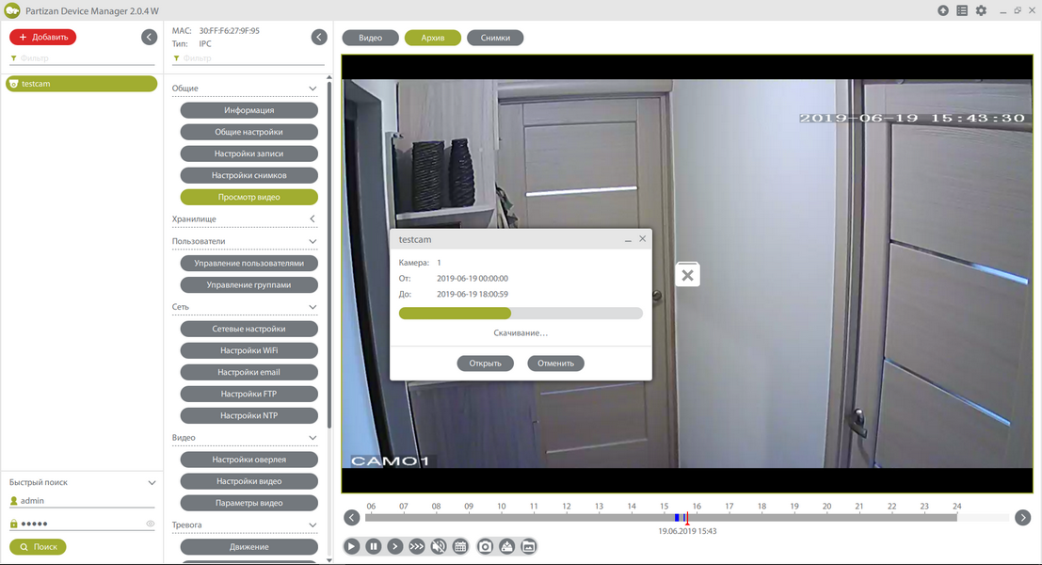
Task: Collapse the Пользователи section
Action: (x=313, y=241)
